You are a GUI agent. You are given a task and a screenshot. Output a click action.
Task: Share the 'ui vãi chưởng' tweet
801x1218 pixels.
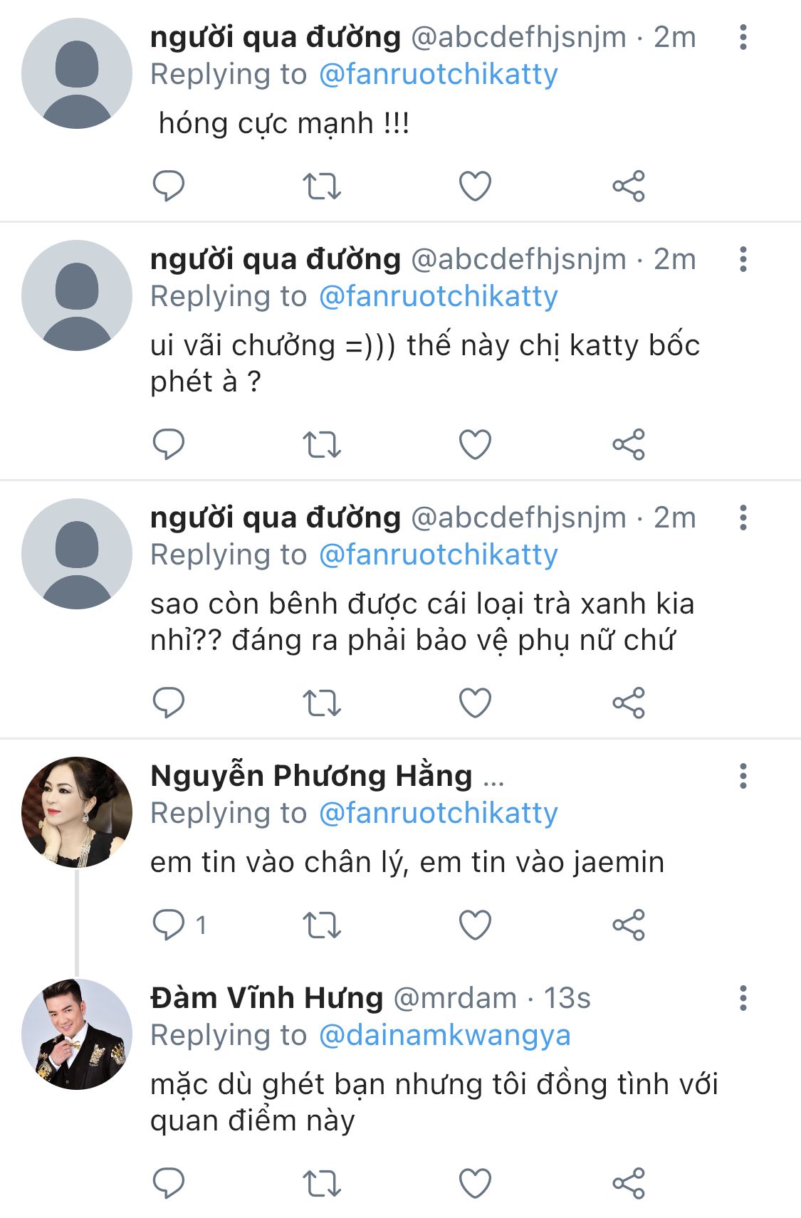pyautogui.click(x=628, y=444)
